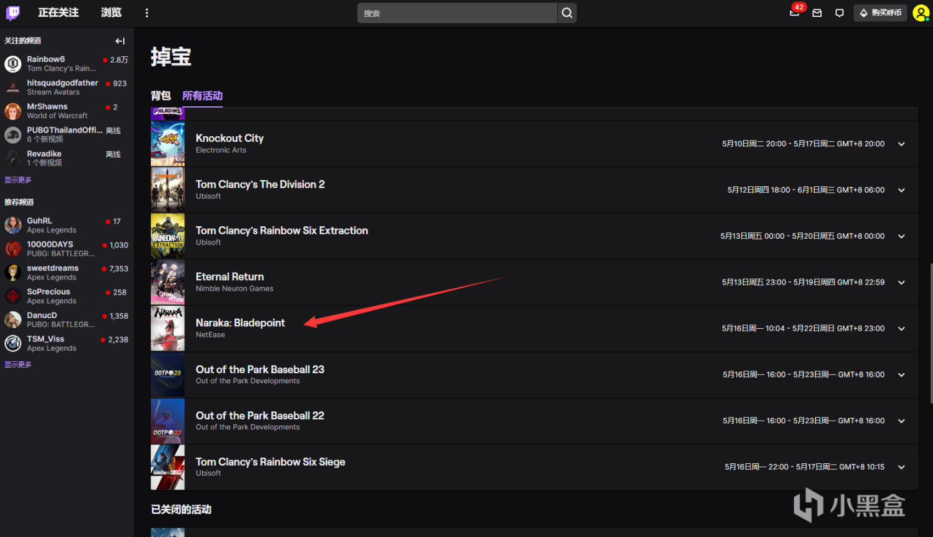This screenshot has height=537, width=933.
Task: Click Out of the Park Baseball 23 cover
Action: click(x=168, y=375)
